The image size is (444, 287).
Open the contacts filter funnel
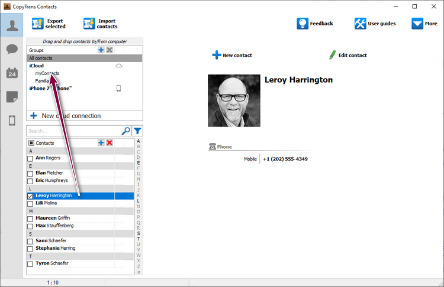pos(137,131)
